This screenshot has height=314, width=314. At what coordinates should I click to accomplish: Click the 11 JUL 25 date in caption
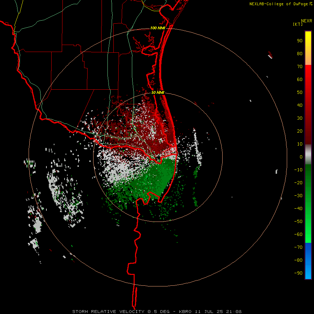[209, 312]
